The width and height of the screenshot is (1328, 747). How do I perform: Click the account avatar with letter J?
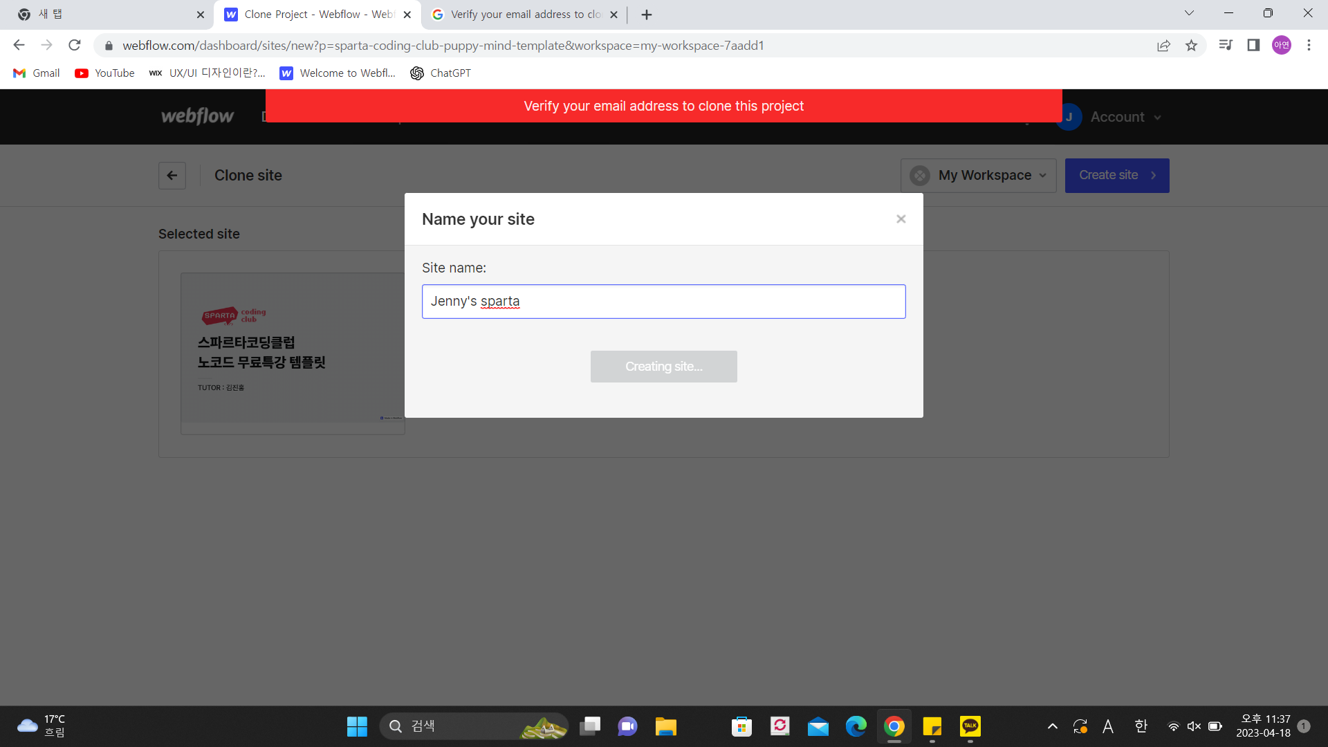coord(1069,117)
